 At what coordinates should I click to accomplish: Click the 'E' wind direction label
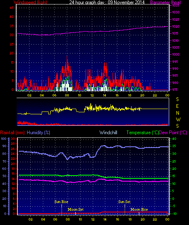point(177,106)
